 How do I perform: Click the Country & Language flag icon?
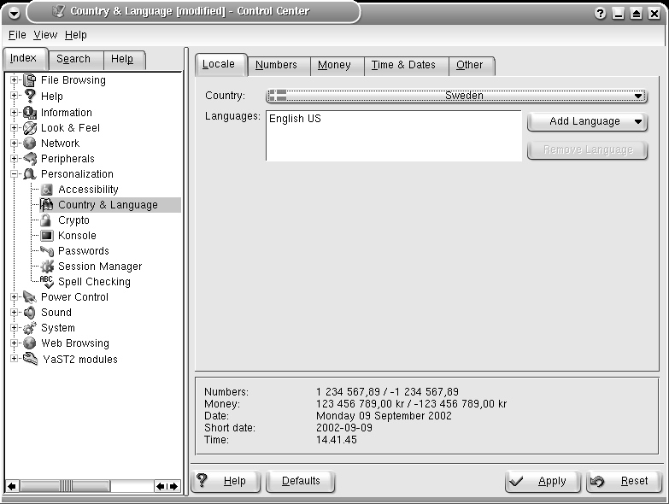coord(46,205)
